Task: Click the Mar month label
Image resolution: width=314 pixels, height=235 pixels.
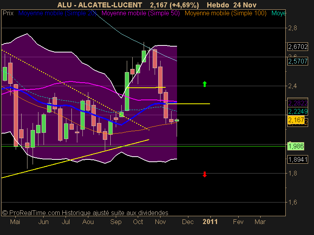Action: 260,222
